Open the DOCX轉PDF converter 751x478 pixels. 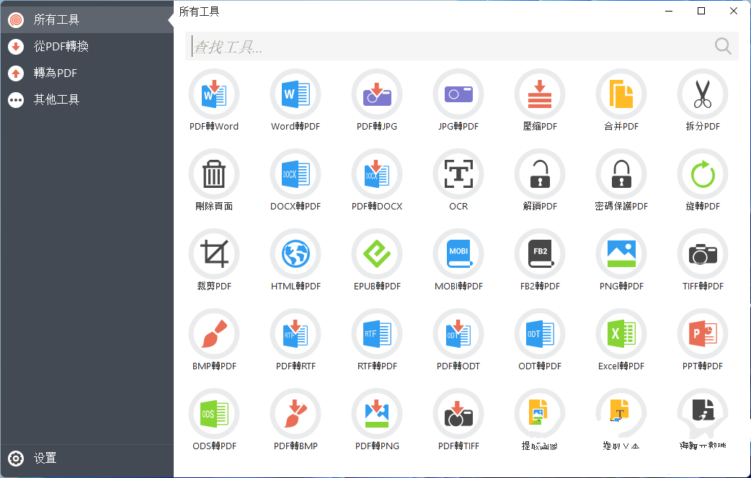tap(295, 173)
